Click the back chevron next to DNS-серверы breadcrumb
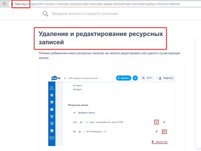The image size is (201, 151). pos(65,78)
